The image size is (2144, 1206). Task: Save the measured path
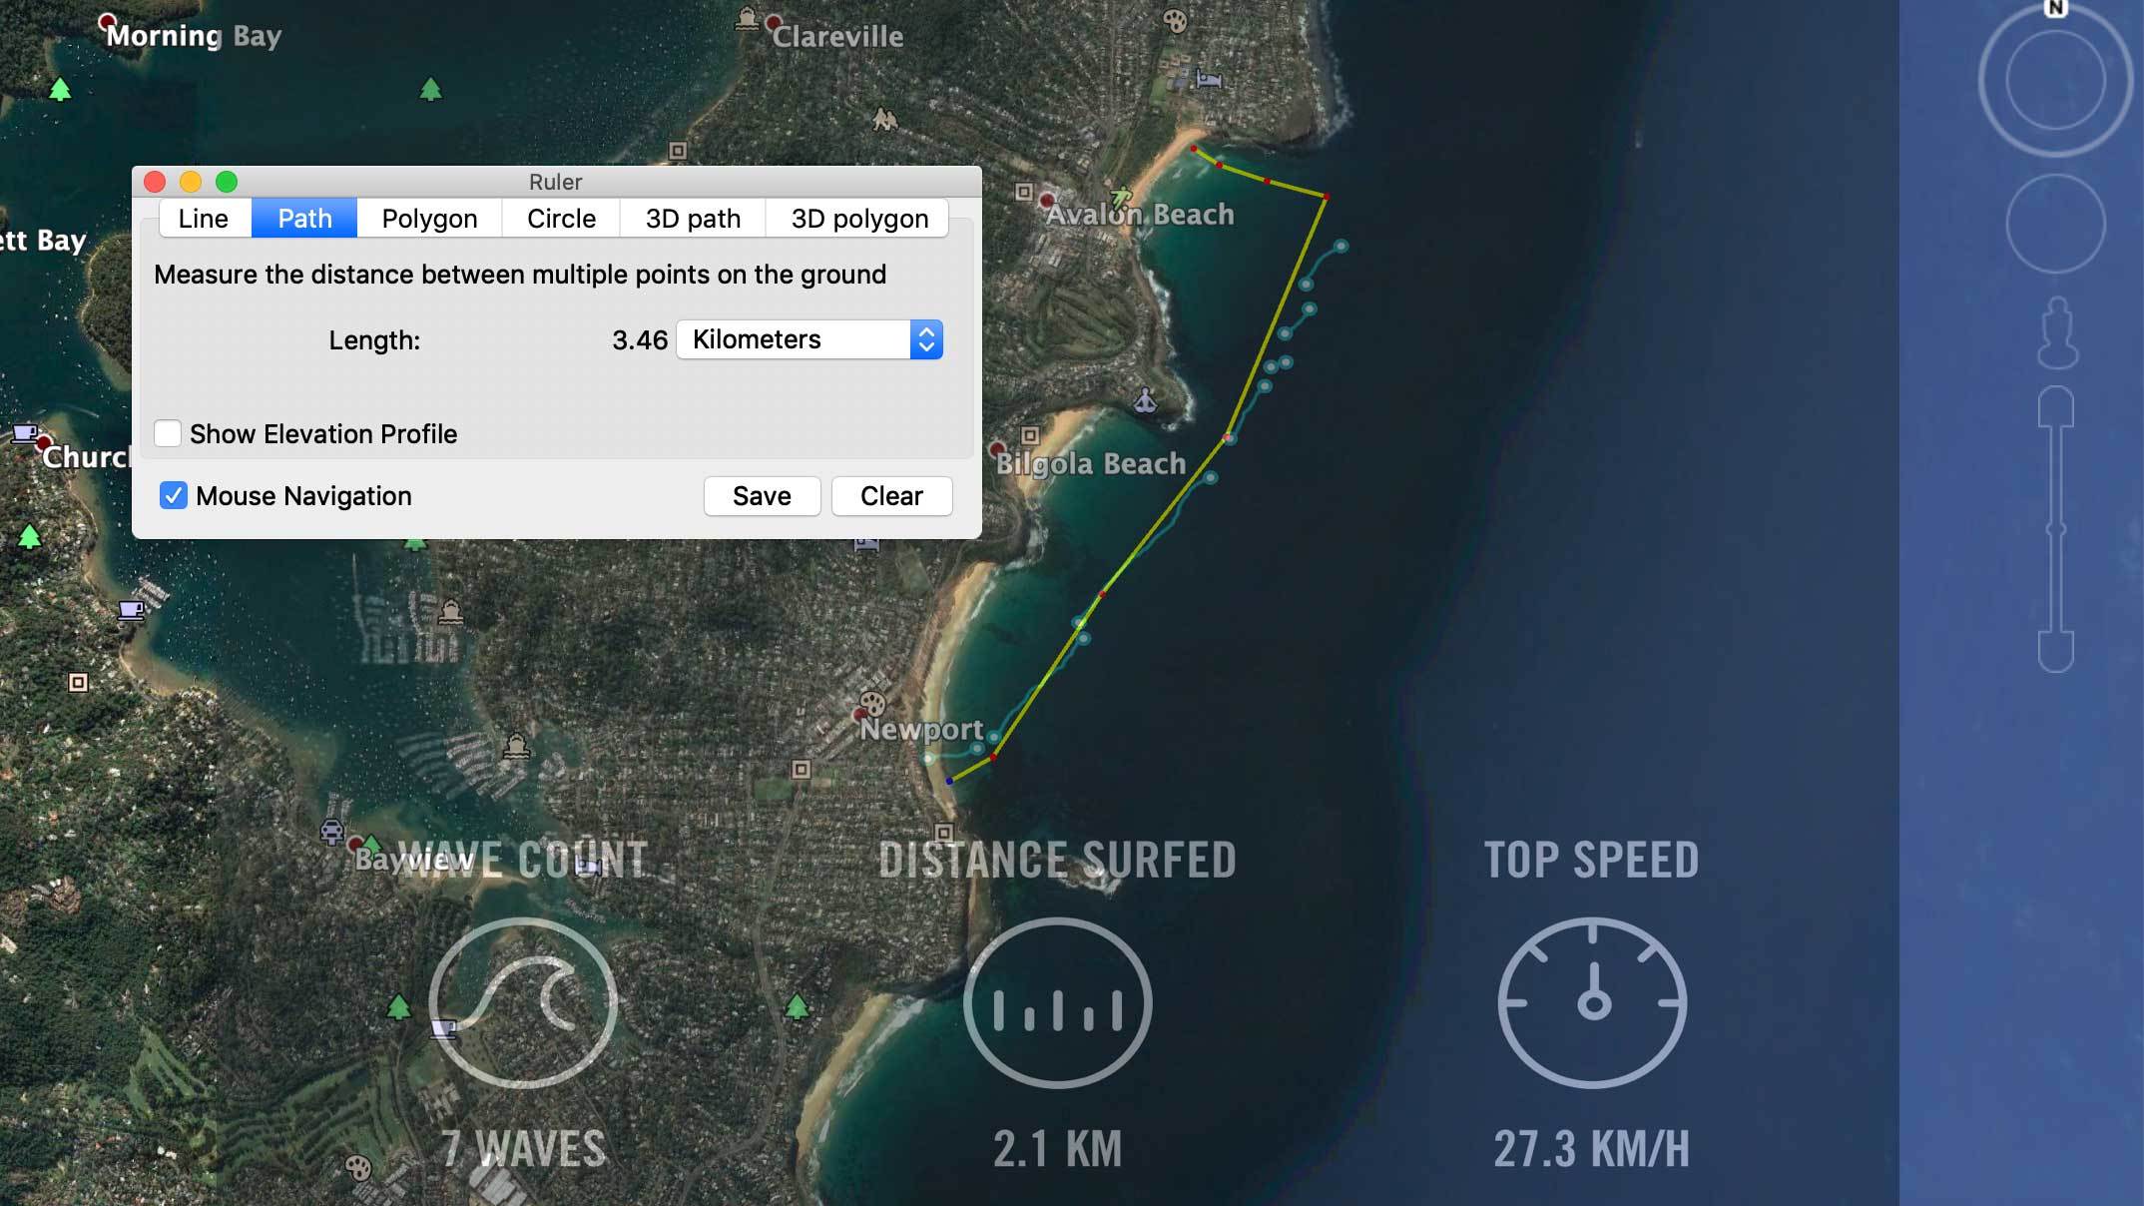(763, 495)
